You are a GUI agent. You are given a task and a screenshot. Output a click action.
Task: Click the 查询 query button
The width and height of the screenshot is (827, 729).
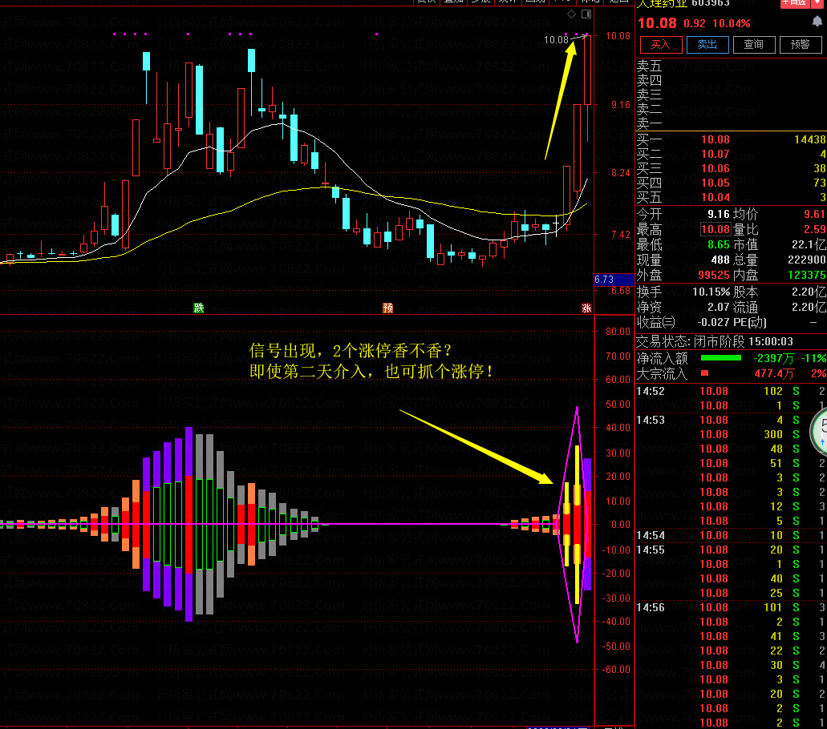click(754, 45)
